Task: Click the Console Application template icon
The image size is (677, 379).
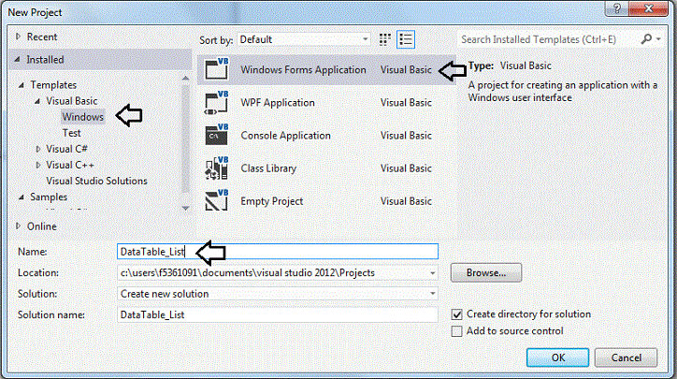Action: coord(216,135)
